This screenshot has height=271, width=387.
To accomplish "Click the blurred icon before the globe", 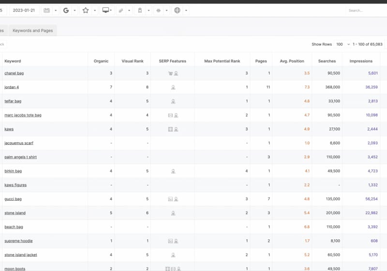I will (x=159, y=10).
